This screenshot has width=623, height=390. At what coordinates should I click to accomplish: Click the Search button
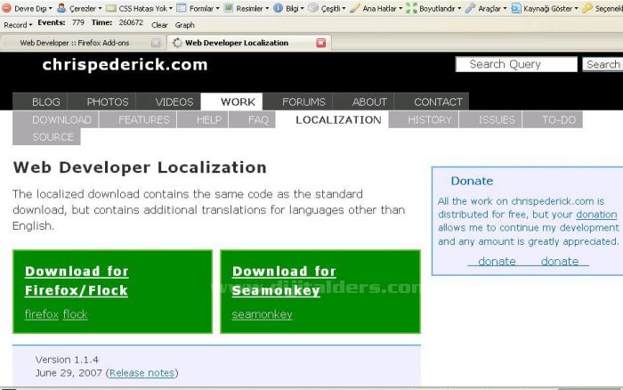[x=603, y=64]
